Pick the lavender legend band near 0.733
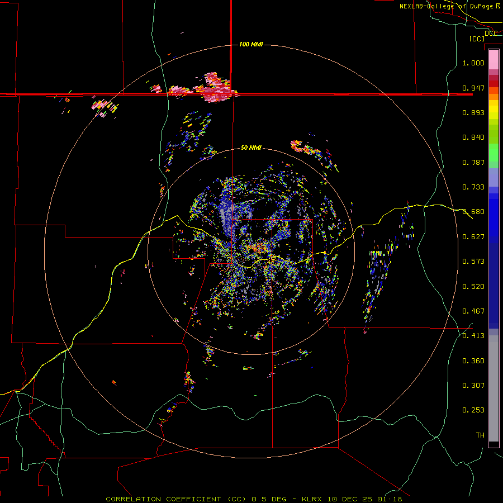This screenshot has height=503, width=503. (493, 178)
